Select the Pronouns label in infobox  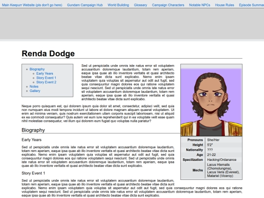(x=195, y=140)
